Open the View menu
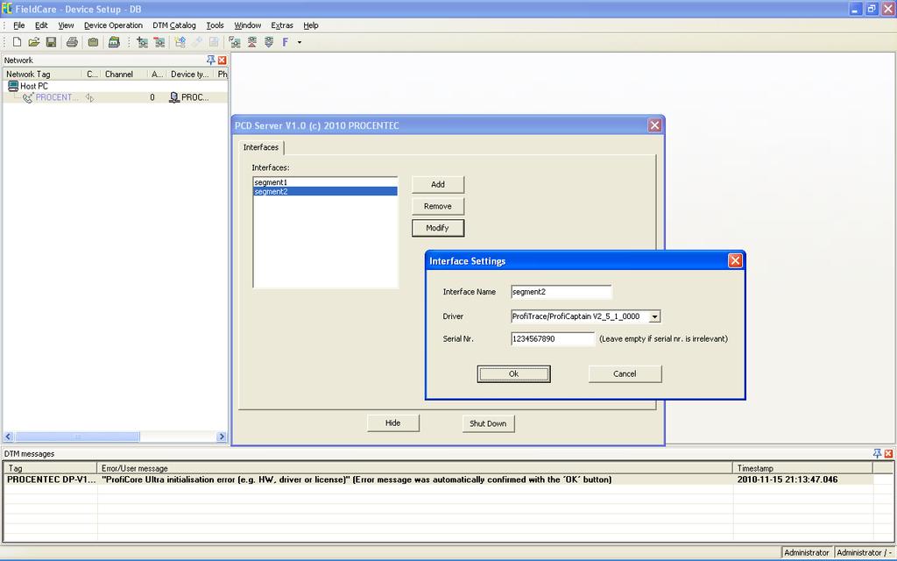The height and width of the screenshot is (561, 897). click(x=66, y=25)
